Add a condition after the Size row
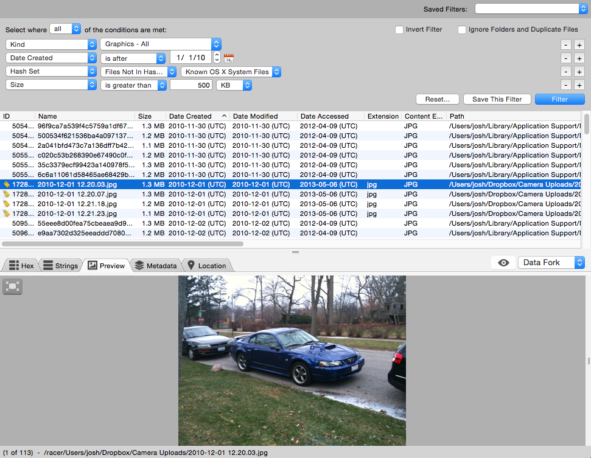 click(579, 85)
